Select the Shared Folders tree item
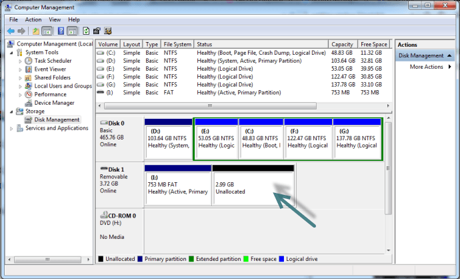This screenshot has width=460, height=279. [x=52, y=77]
